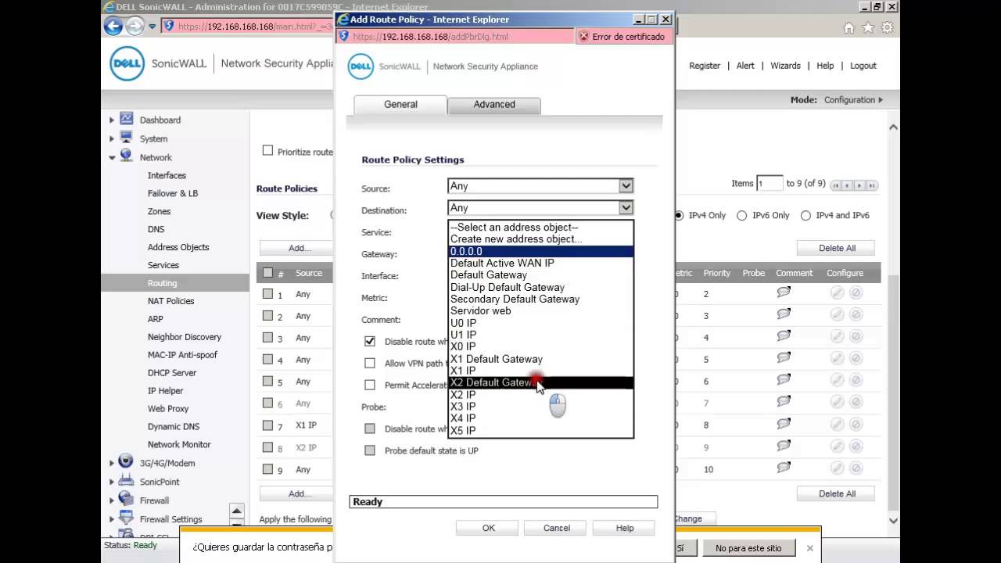Viewport: 1001px width, 563px height.
Task: Select the IPv6 Only radio button
Action: (741, 215)
